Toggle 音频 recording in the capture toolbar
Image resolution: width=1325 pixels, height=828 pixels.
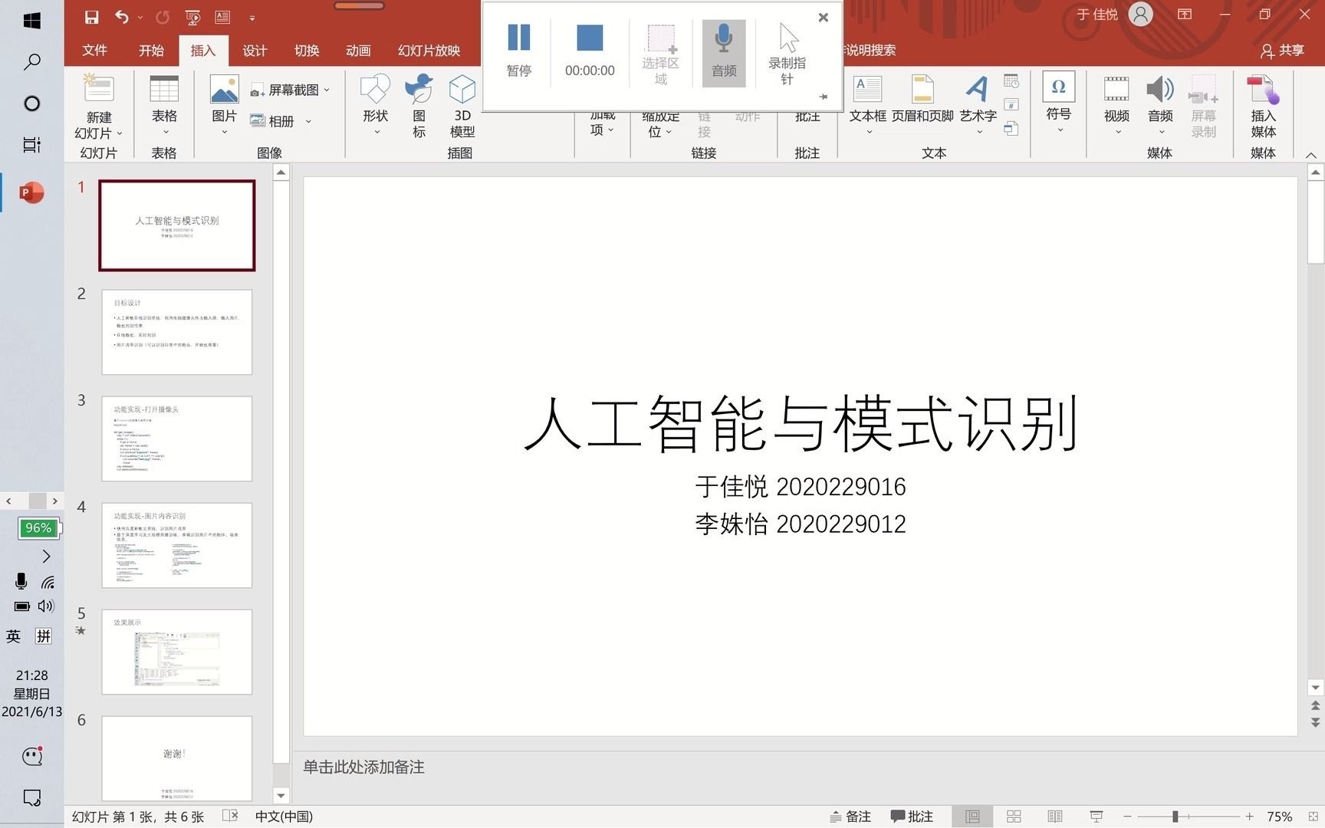click(722, 50)
